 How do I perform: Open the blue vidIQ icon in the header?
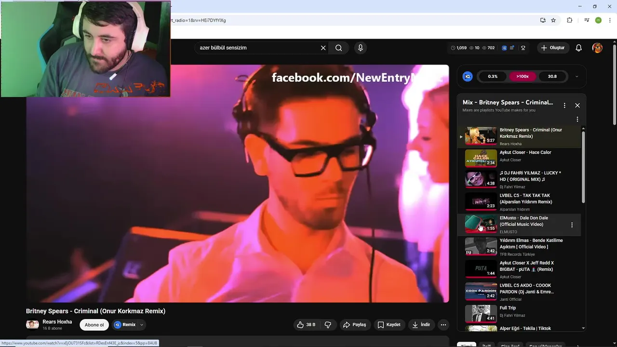[504, 48]
